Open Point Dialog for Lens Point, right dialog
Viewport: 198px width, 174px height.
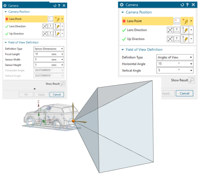(x=177, y=21)
